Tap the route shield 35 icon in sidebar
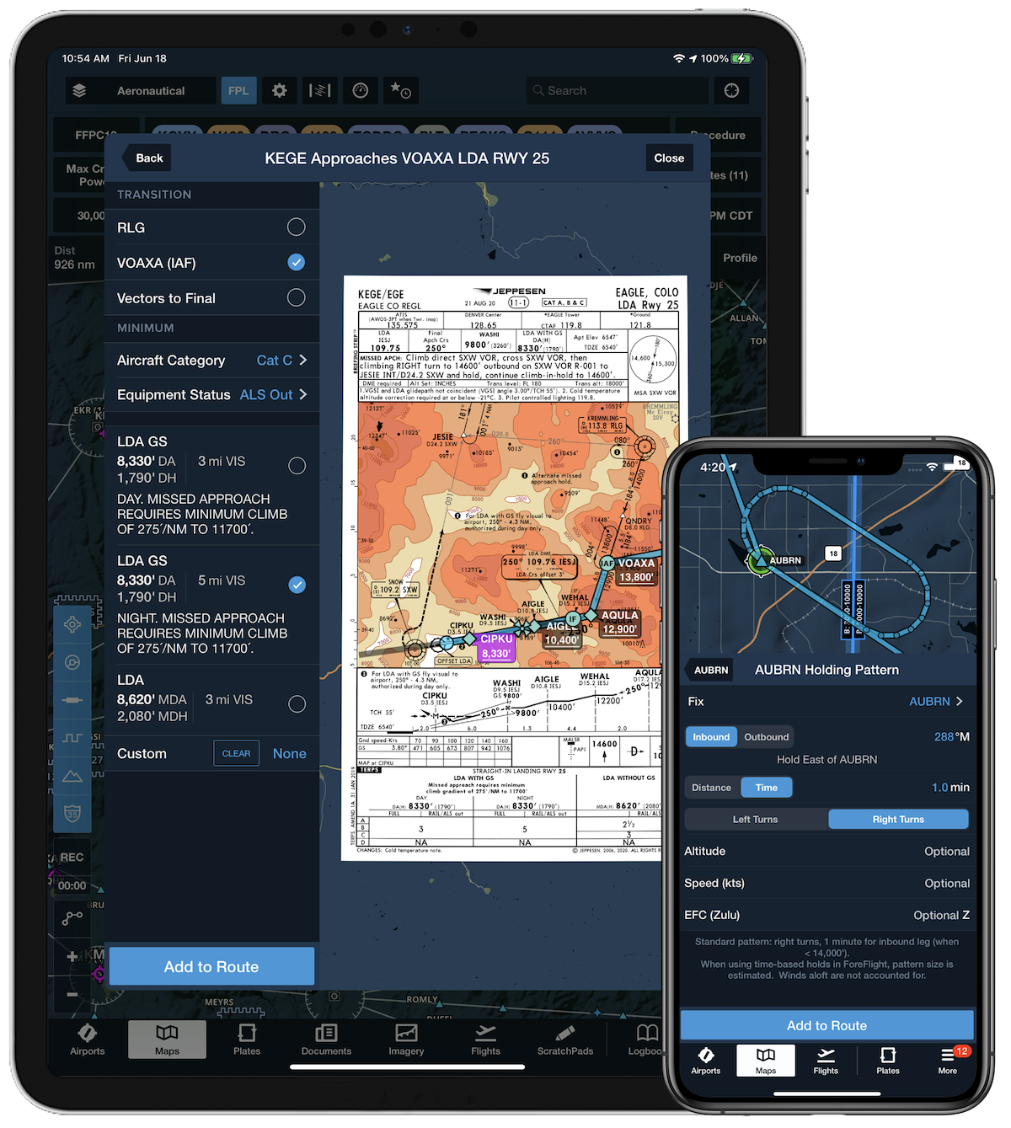The width and height of the screenshot is (1011, 1128). [x=72, y=814]
